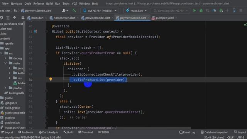247x139 pixels.
Task: Expand the java folder
Action: pyautogui.click(x=10, y=68)
